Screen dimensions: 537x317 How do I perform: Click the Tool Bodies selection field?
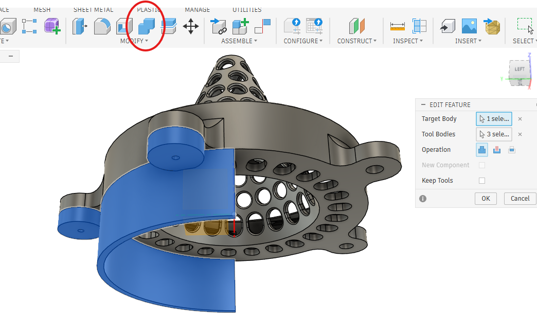pos(494,134)
